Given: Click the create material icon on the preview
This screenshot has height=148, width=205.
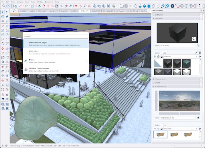Looking at the screenshot, I should pyautogui.click(x=194, y=39).
